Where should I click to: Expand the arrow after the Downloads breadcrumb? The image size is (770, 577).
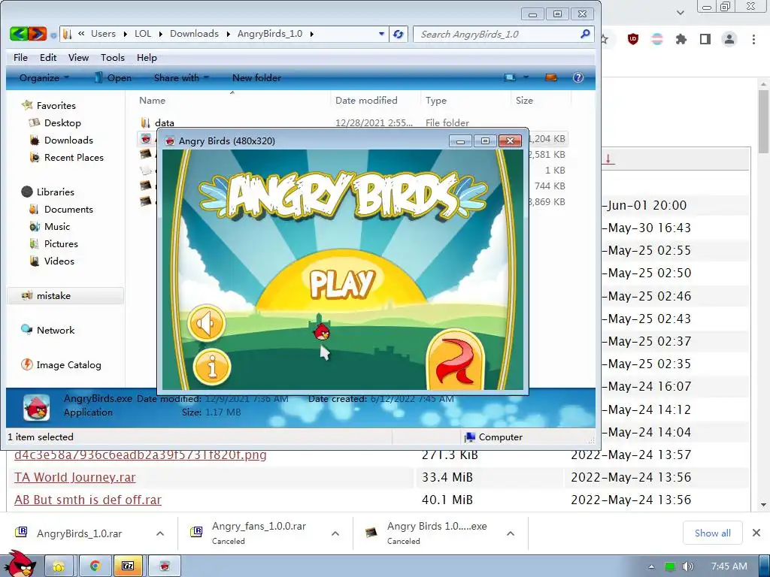[229, 34]
